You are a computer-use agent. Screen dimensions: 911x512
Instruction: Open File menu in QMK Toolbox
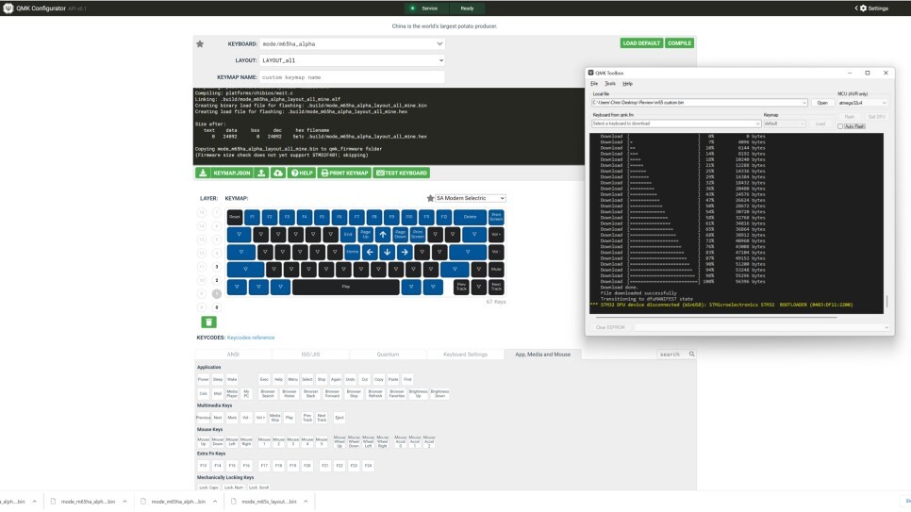pos(594,84)
